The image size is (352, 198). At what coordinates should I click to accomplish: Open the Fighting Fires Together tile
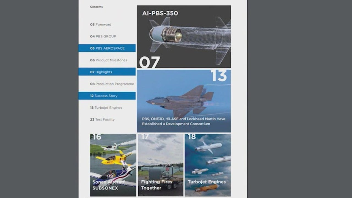tap(161, 165)
